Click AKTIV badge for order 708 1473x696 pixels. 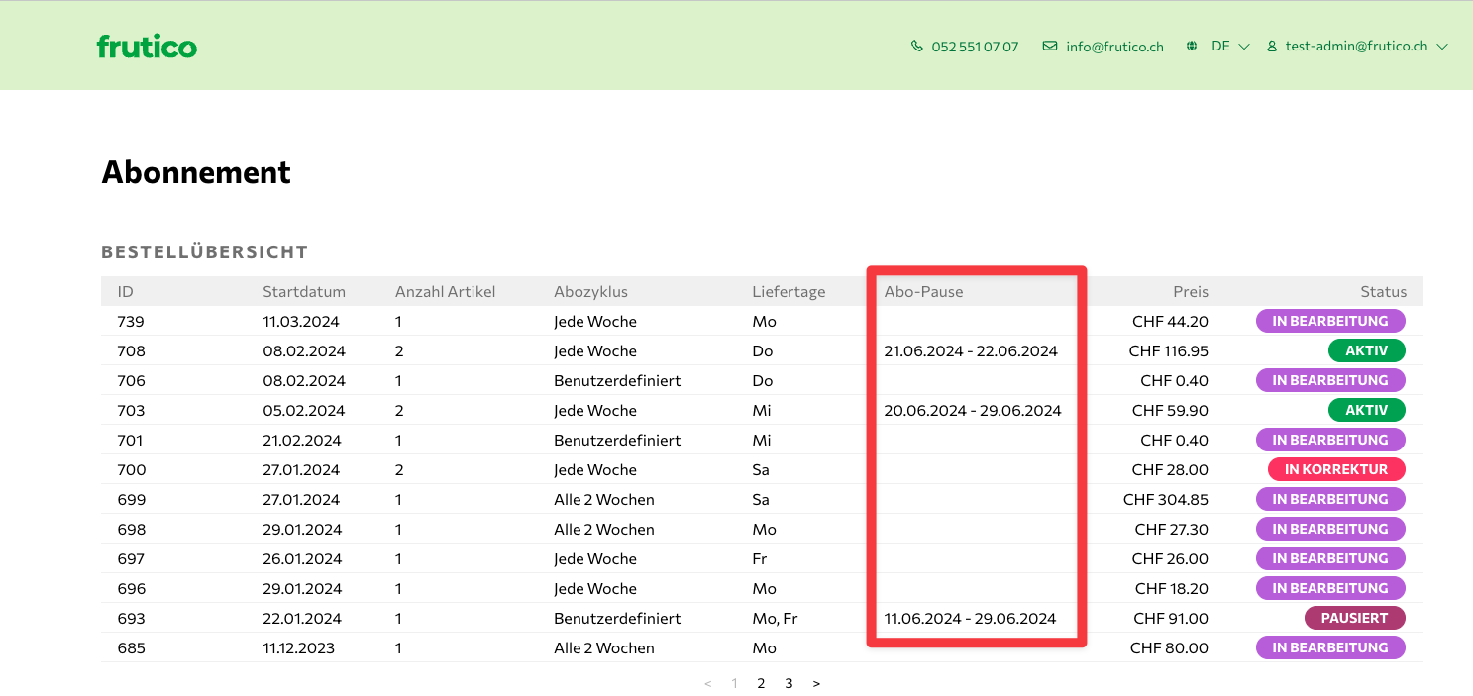1366,350
